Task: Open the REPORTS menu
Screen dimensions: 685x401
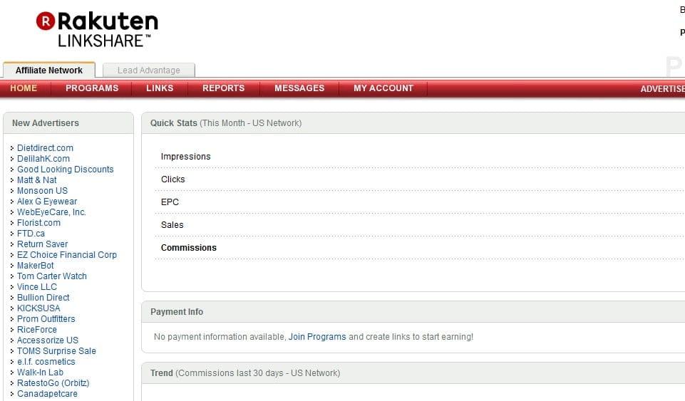Action: [224, 88]
